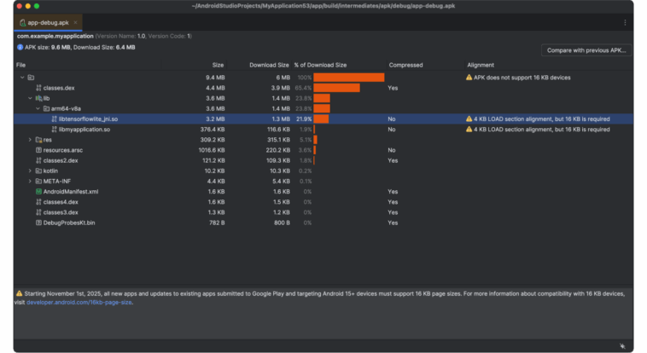
Task: Click Compare with previous APK button
Action: click(x=586, y=50)
